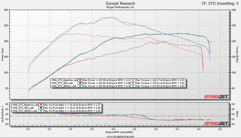Screen dimensions: 241x138
Task: Click 'Max Torque = 274.95 at Engine RPM = 3.87'
Action: (160, 86)
